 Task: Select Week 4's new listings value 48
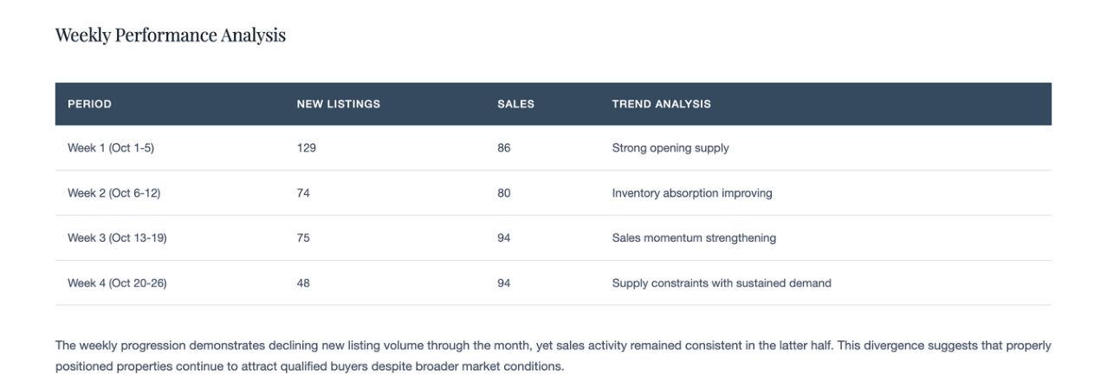click(303, 283)
